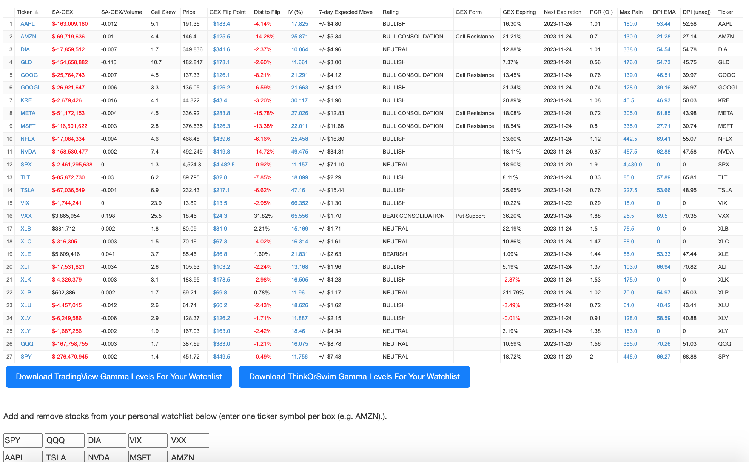749x462 pixels.
Task: Open the TSLA ticker link
Action: pos(27,190)
